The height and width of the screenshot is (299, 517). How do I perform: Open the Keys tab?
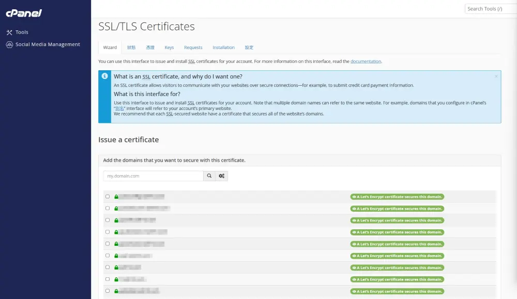click(x=169, y=48)
